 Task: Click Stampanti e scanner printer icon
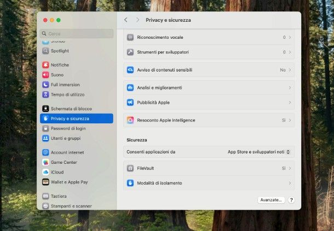coord(45,206)
